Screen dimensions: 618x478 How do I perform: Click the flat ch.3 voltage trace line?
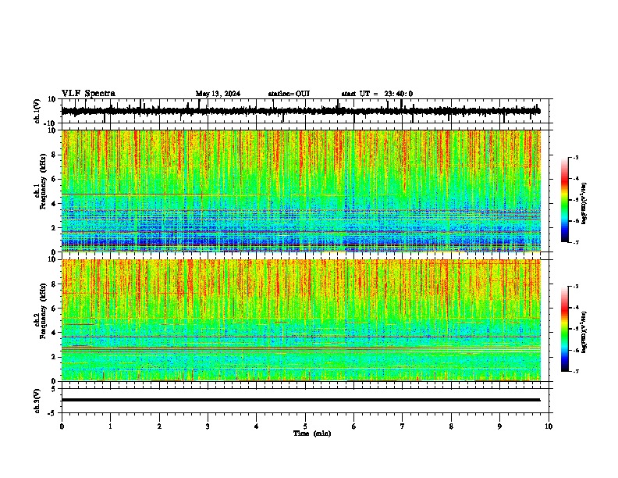[300, 400]
